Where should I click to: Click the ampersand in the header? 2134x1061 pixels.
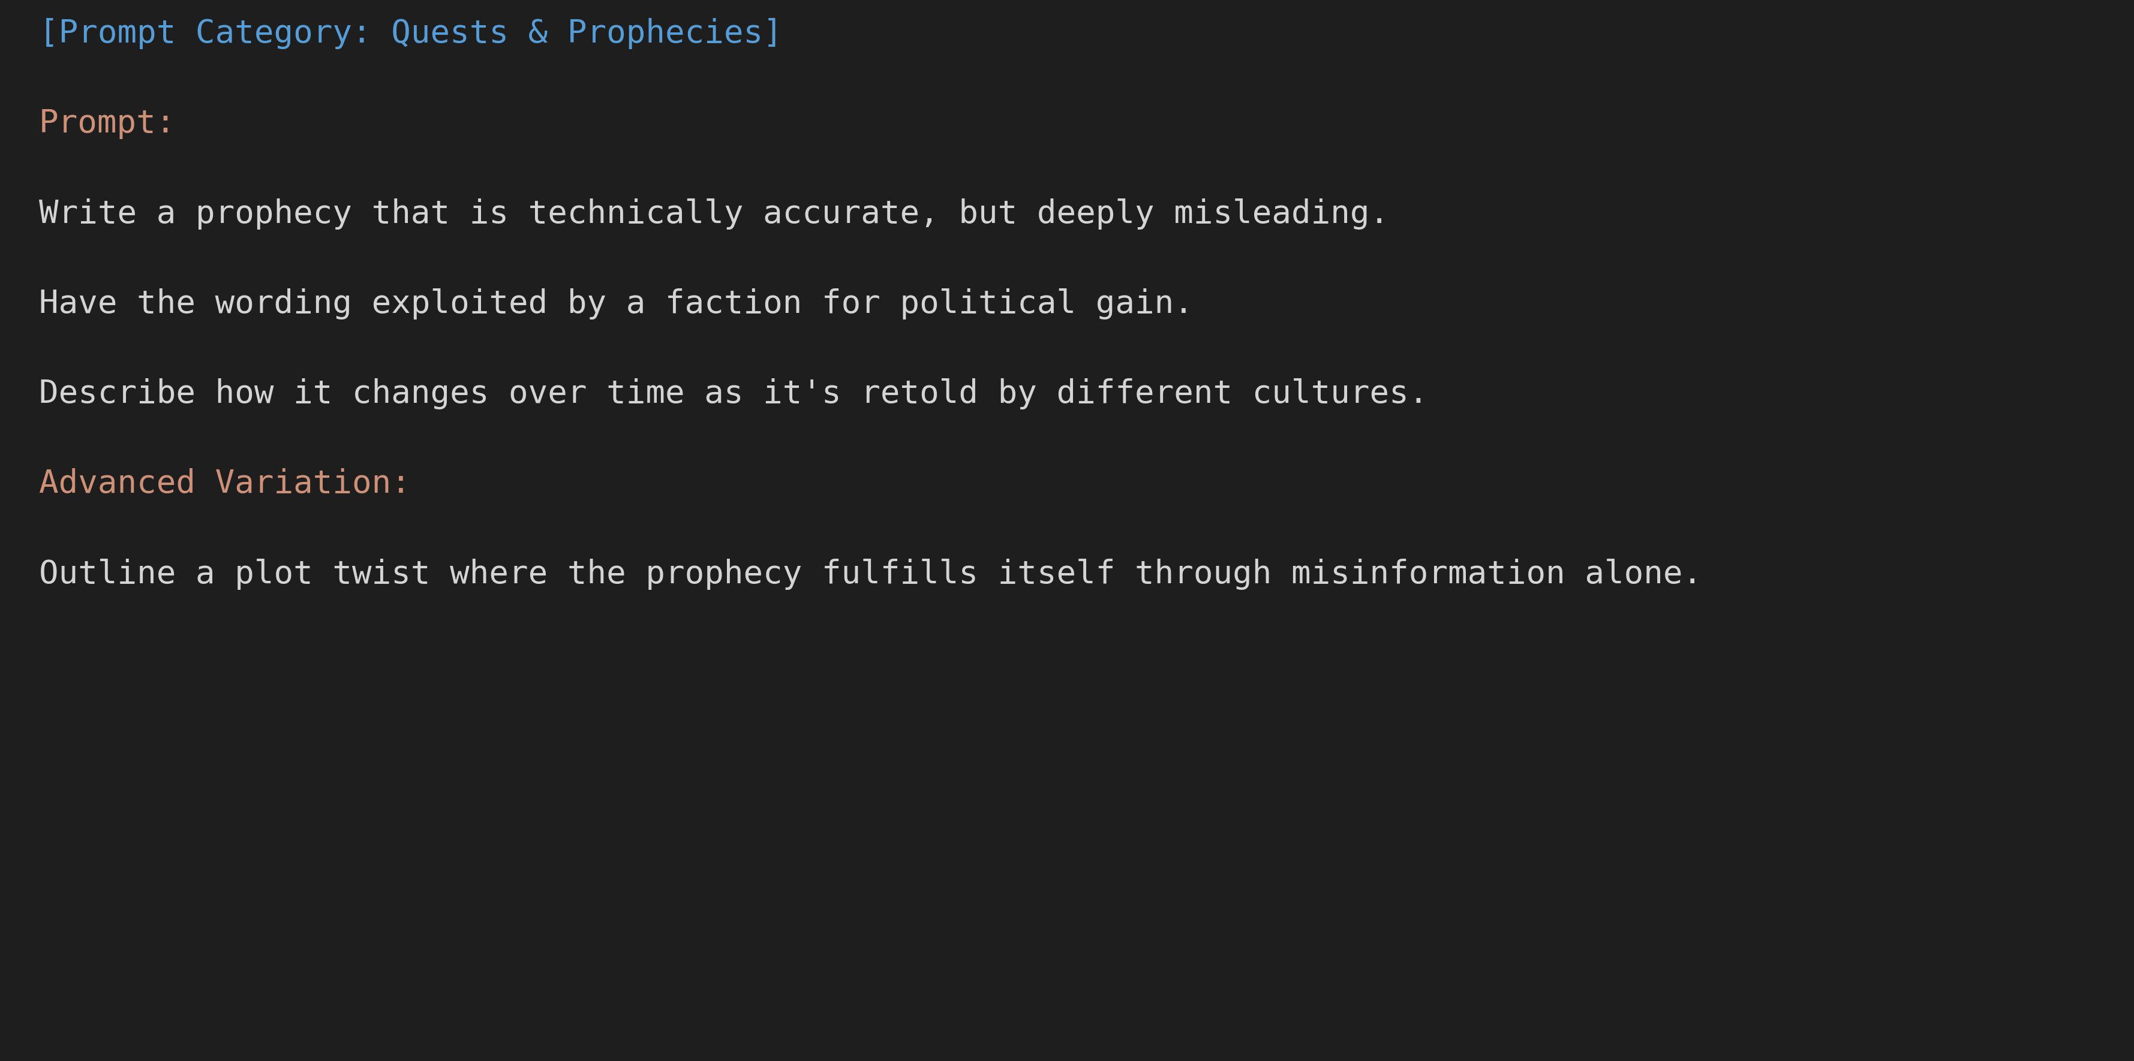[x=537, y=32]
